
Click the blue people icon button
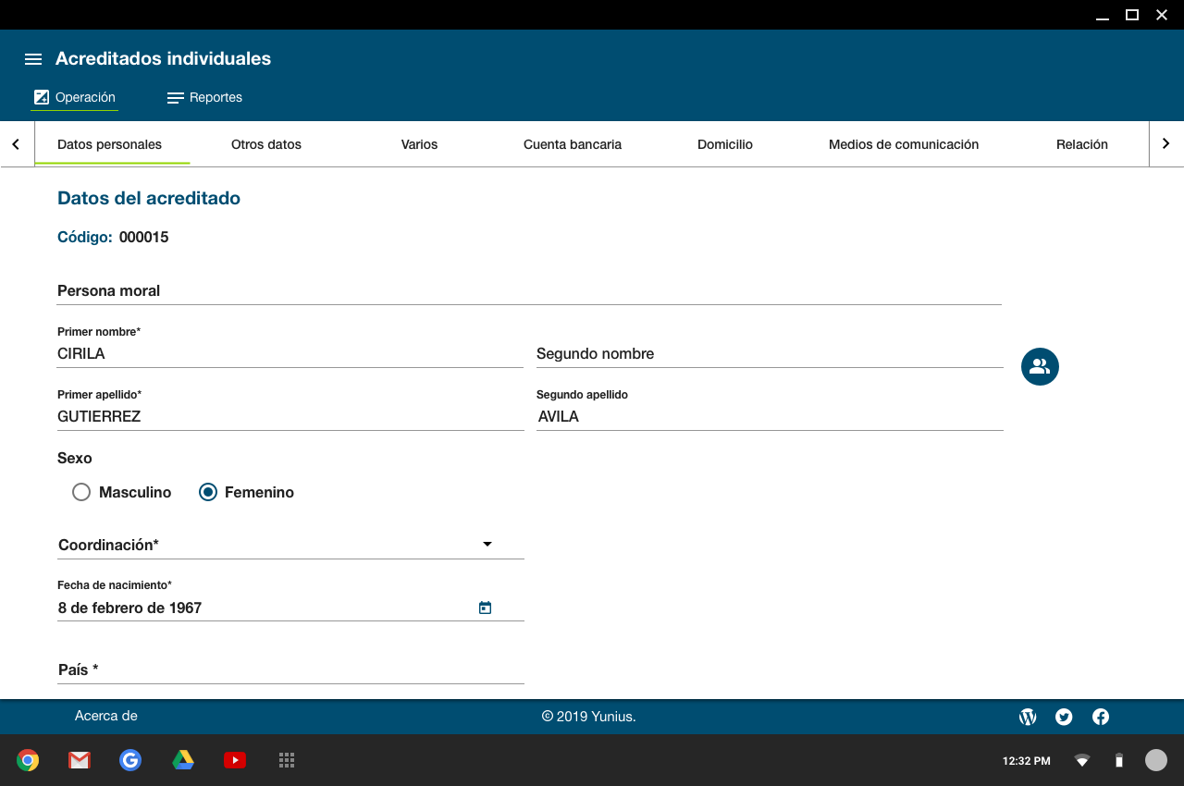click(1040, 367)
